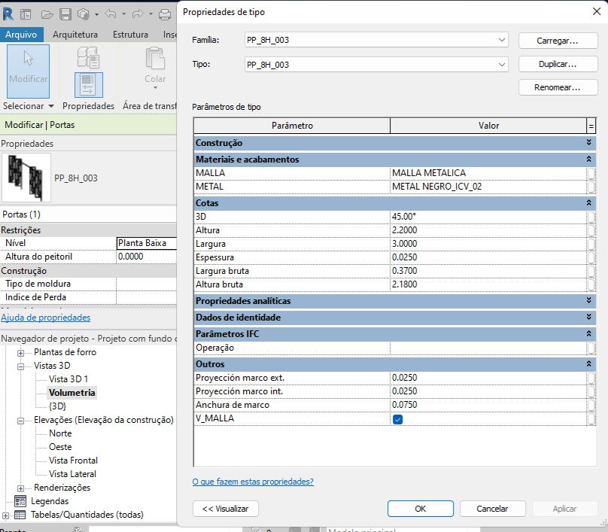Click the Print icon in quick access toolbar

pyautogui.click(x=164, y=14)
